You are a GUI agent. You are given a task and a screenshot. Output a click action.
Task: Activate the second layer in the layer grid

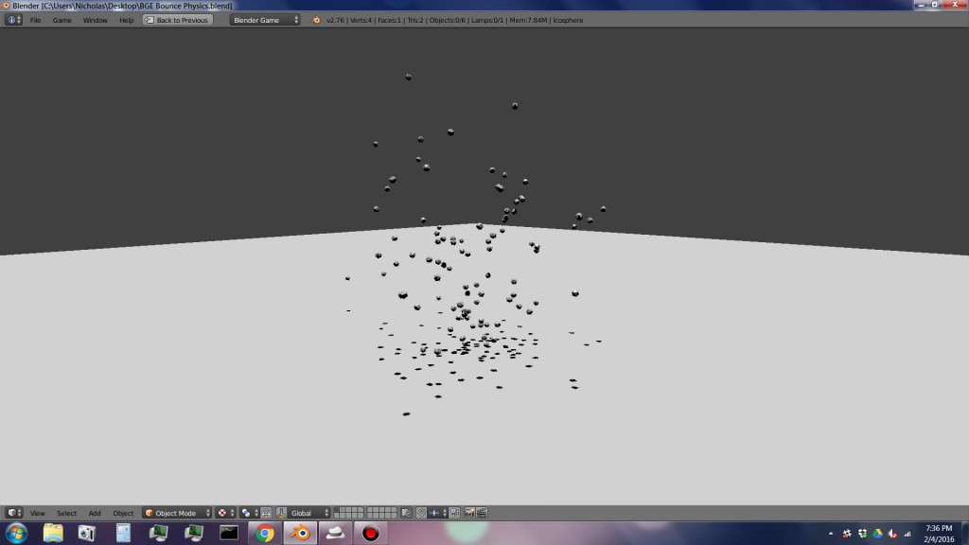pyautogui.click(x=343, y=509)
